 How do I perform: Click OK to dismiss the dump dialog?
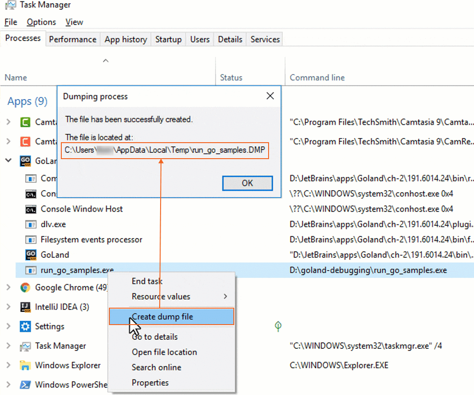[x=247, y=183]
